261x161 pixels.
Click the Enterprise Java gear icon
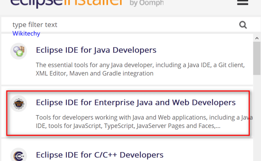[x=18, y=103]
